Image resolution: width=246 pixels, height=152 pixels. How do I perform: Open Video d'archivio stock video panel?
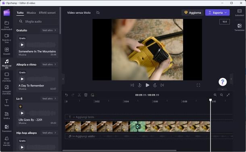tap(6, 77)
